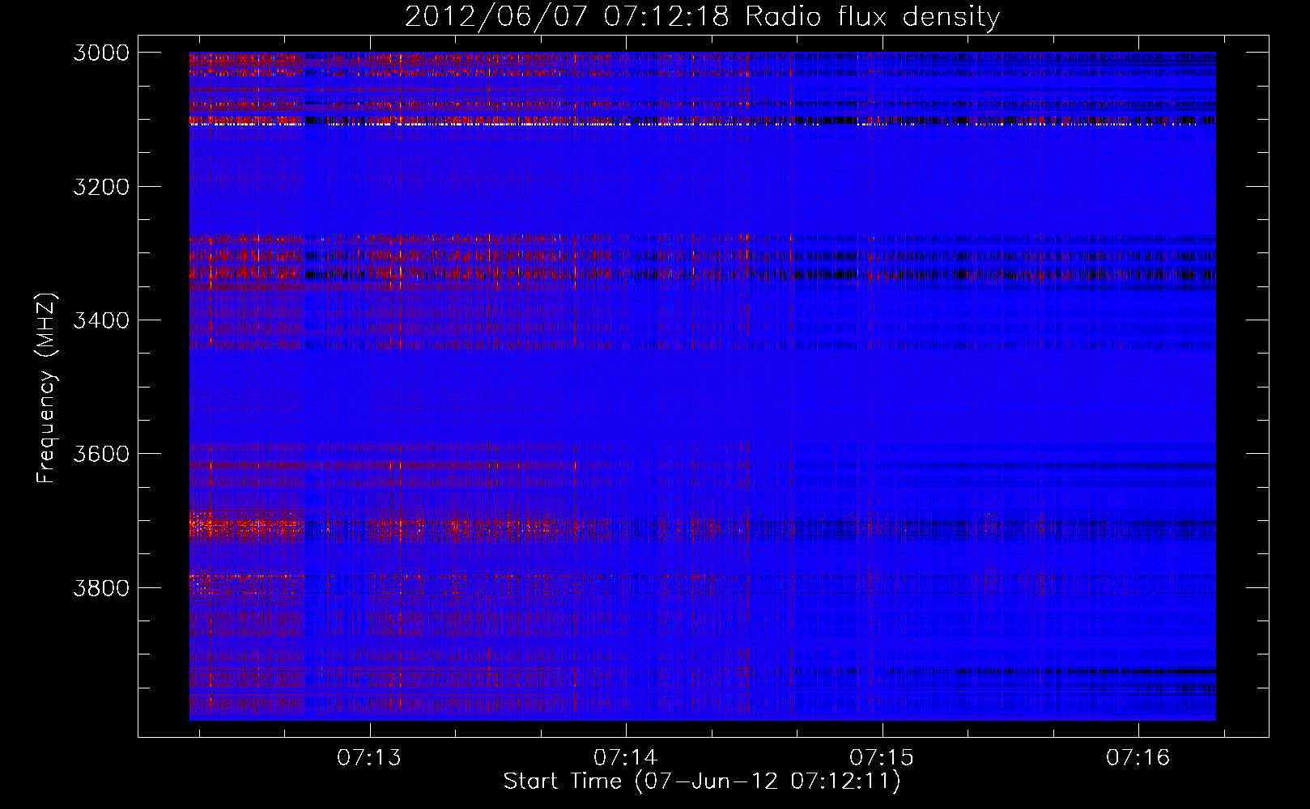Viewport: 1310px width, 809px height.
Task: Click the 07:15 time tick label
Action: coord(882,758)
